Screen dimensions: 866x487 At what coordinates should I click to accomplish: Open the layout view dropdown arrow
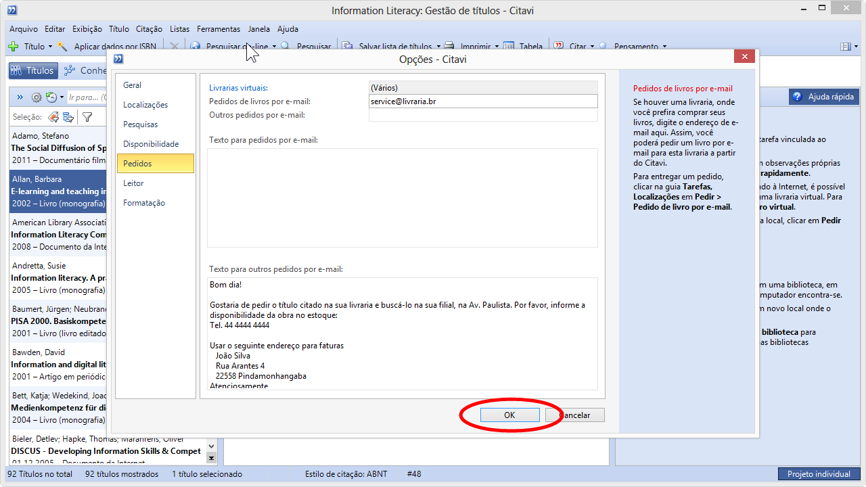(855, 47)
